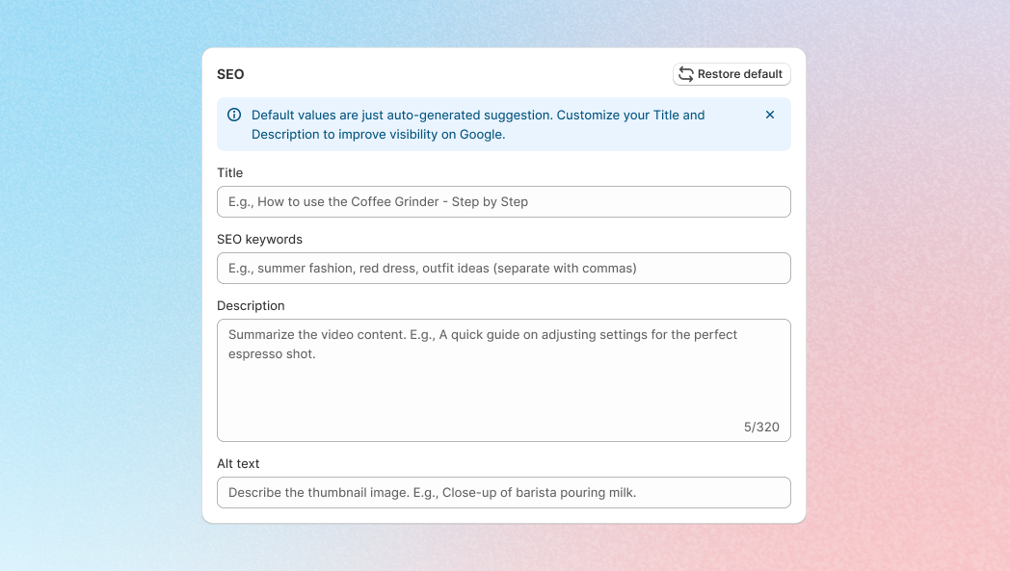Screen dimensions: 1010x571
Task: Dismiss the auto-generated suggestion banner
Action: click(x=770, y=115)
